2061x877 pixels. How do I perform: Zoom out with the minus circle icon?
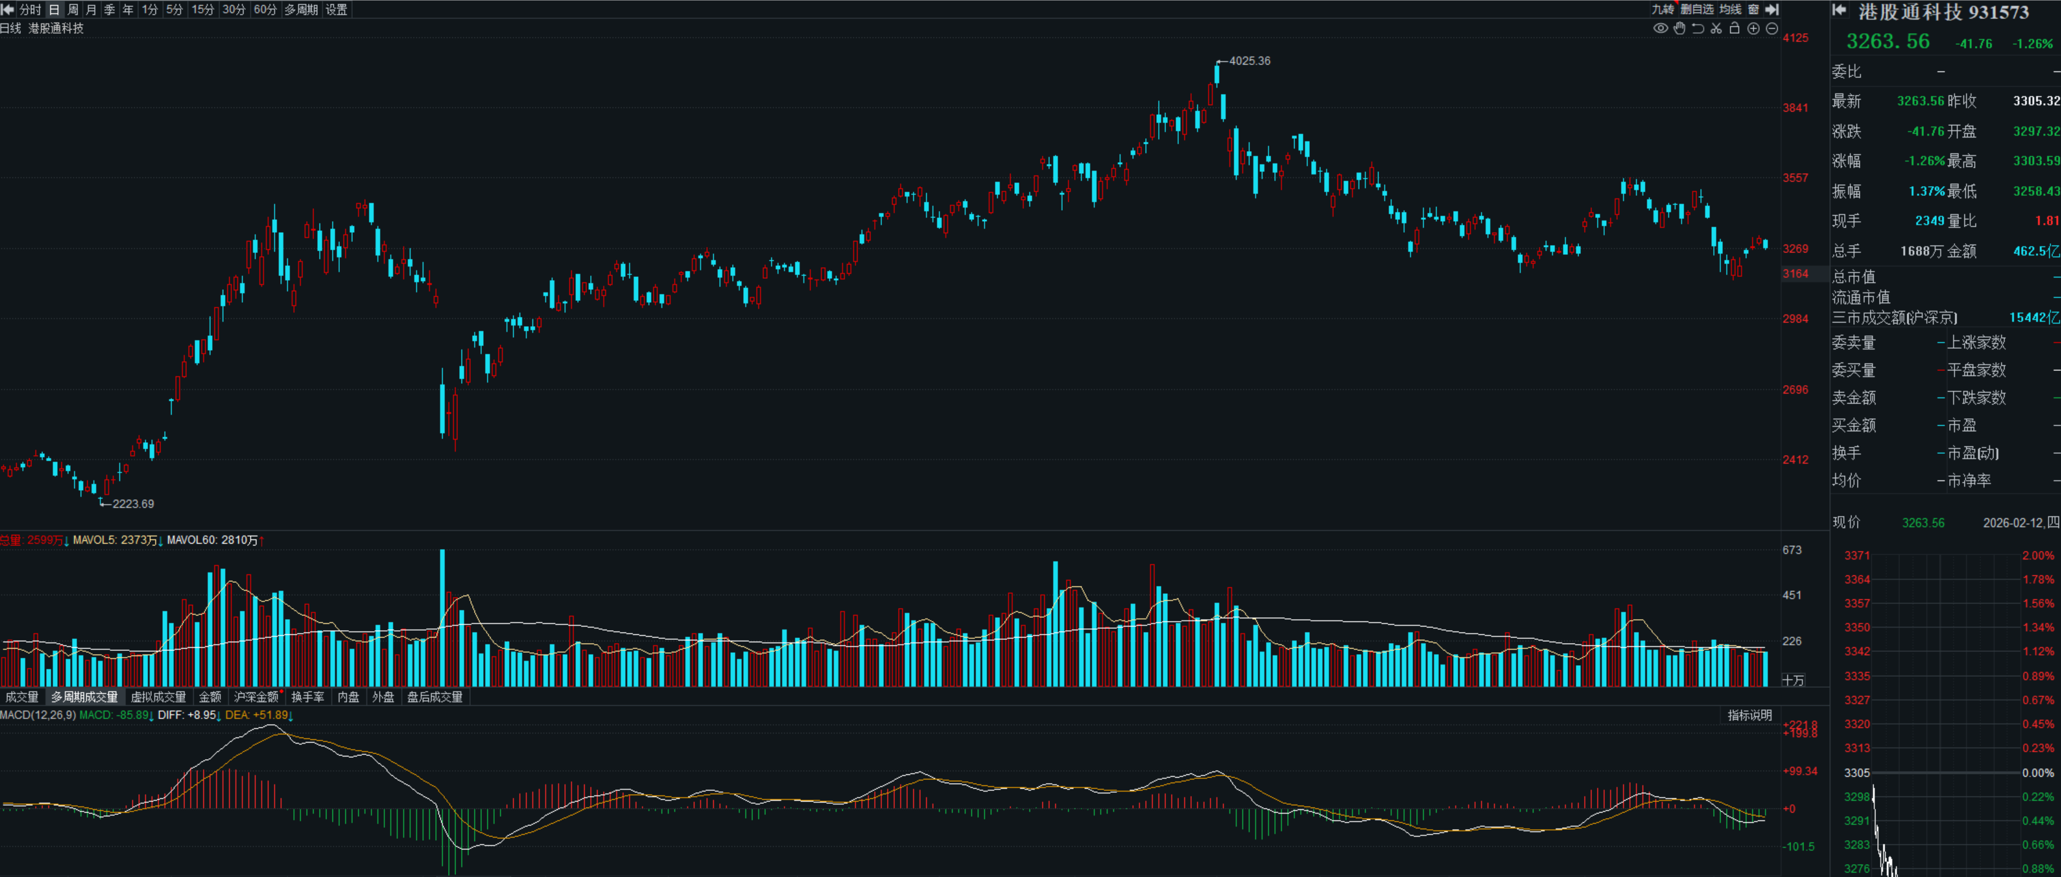click(1771, 29)
